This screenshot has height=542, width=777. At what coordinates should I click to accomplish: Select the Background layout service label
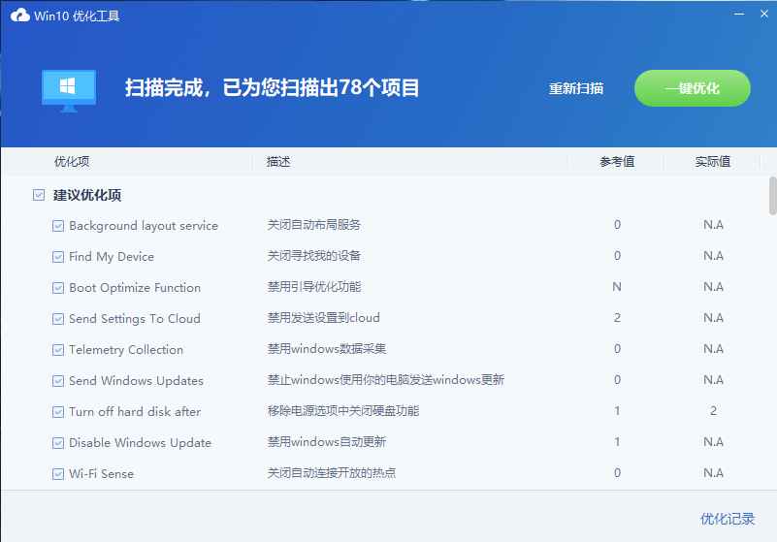point(144,226)
